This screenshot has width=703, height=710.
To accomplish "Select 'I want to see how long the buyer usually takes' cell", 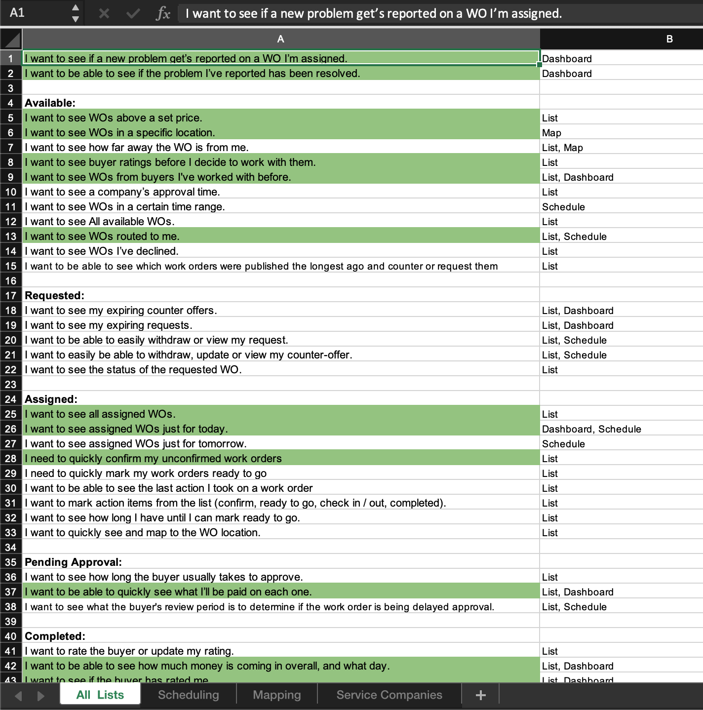I will [x=281, y=577].
